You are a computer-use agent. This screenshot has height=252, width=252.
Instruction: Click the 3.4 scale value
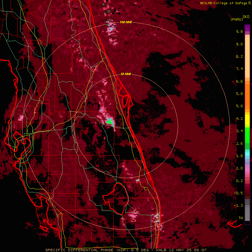coord(239,131)
